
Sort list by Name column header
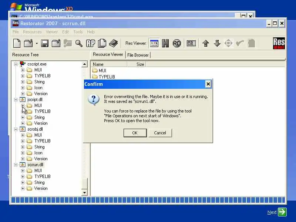(x=109, y=64)
